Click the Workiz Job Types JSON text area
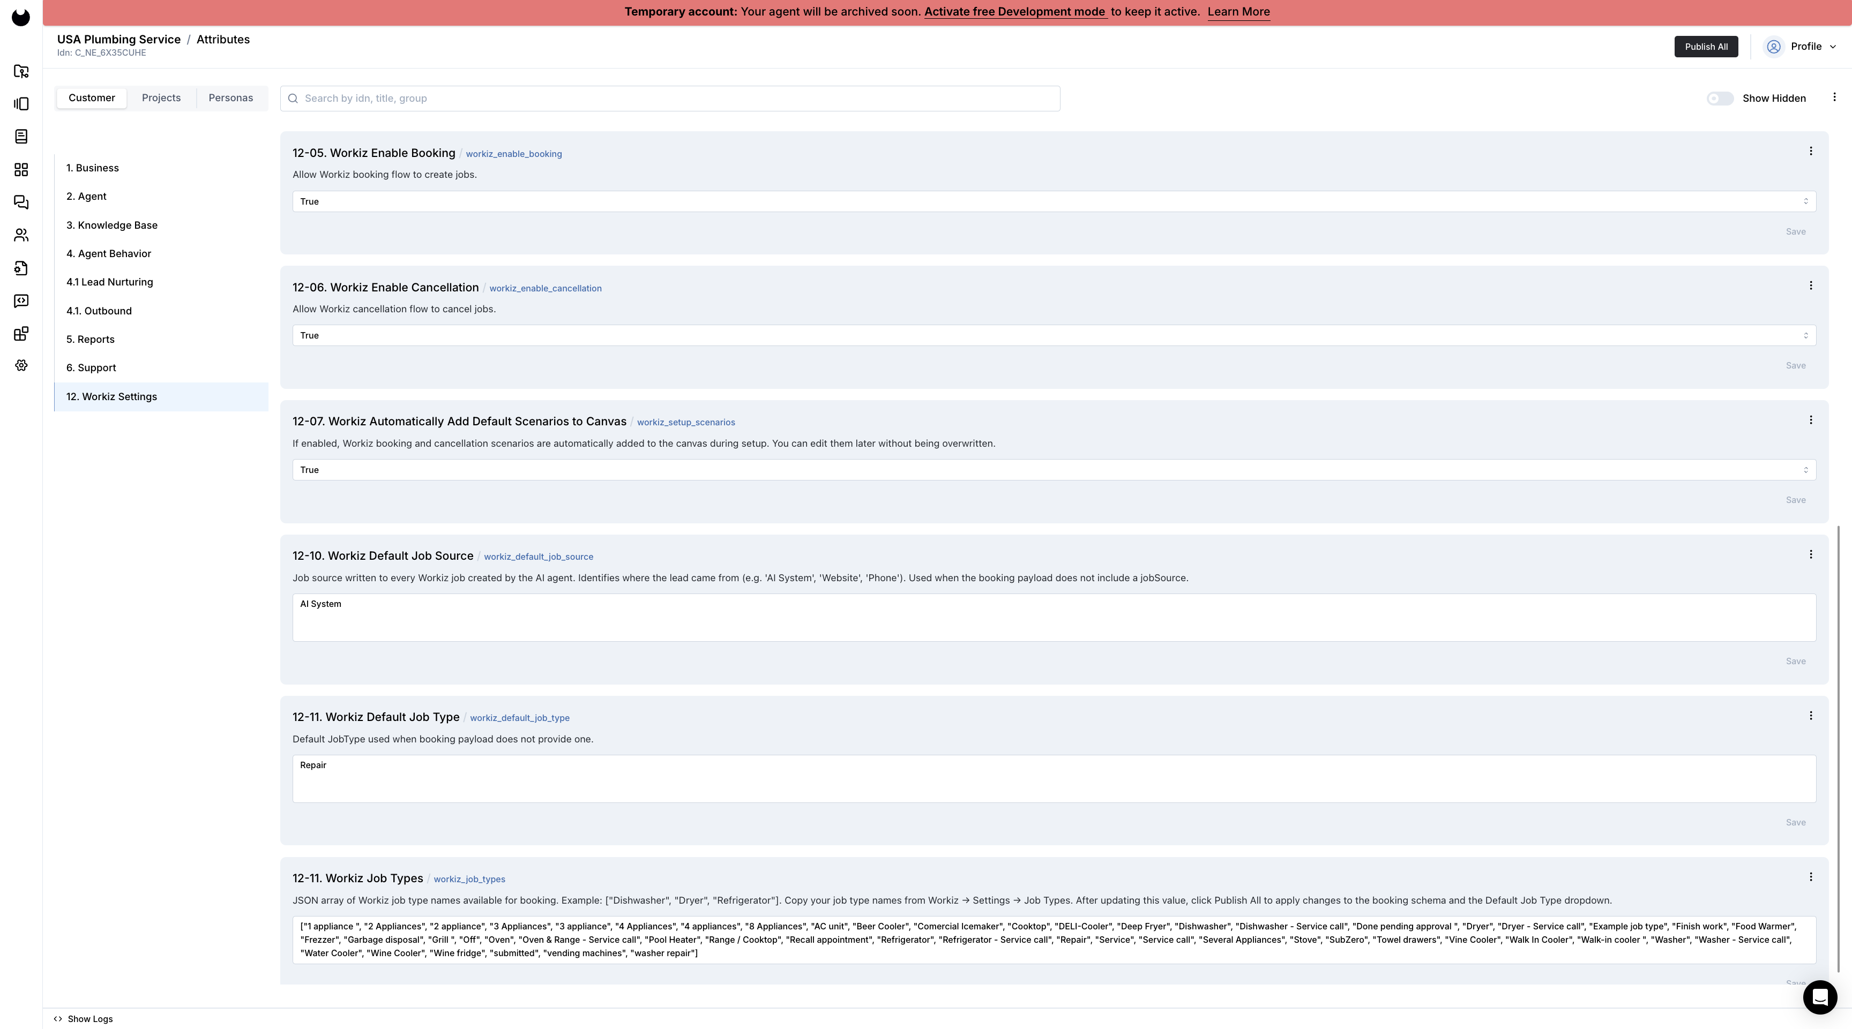Viewport: 1852px width, 1029px height. click(x=1054, y=940)
